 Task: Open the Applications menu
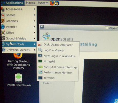pyautogui.click(x=13, y=3)
